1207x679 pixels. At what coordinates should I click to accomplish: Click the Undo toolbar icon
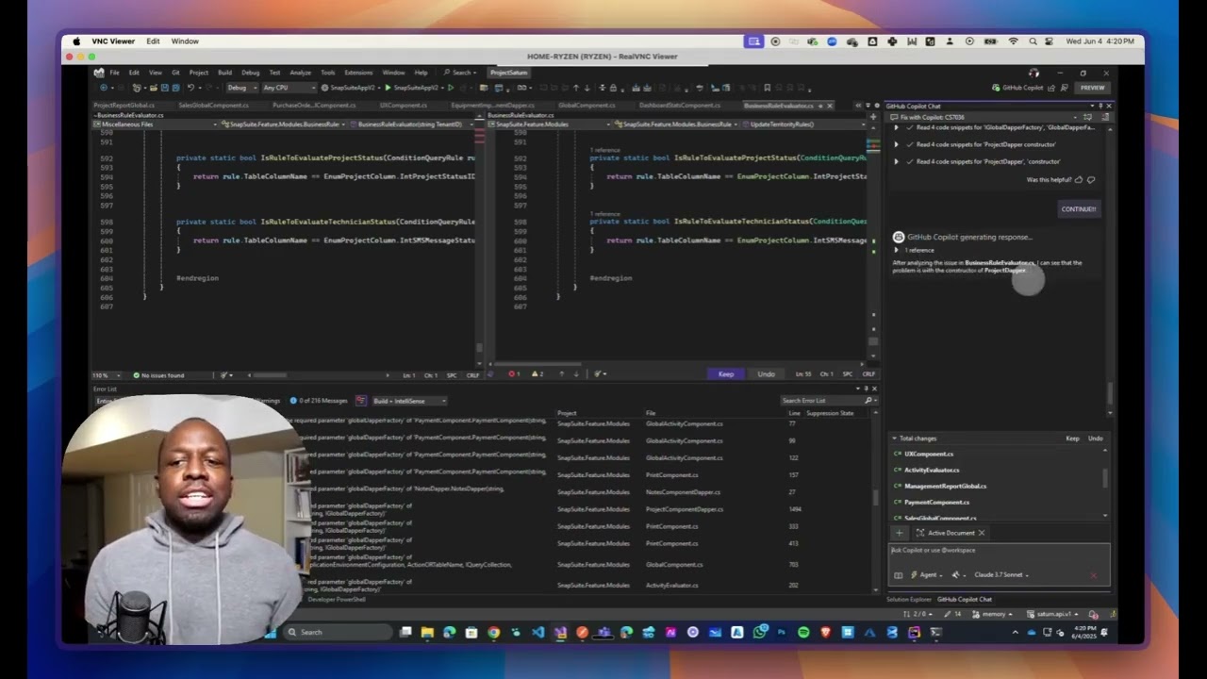pyautogui.click(x=191, y=88)
